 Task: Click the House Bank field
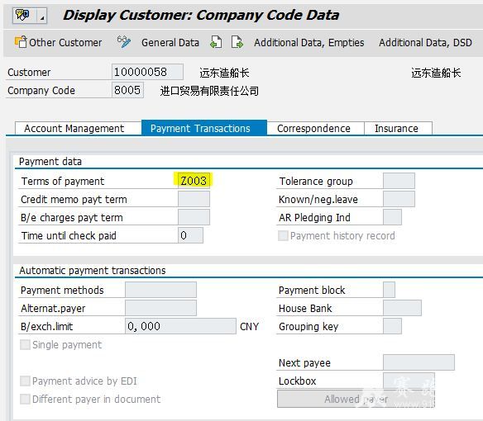(x=402, y=308)
